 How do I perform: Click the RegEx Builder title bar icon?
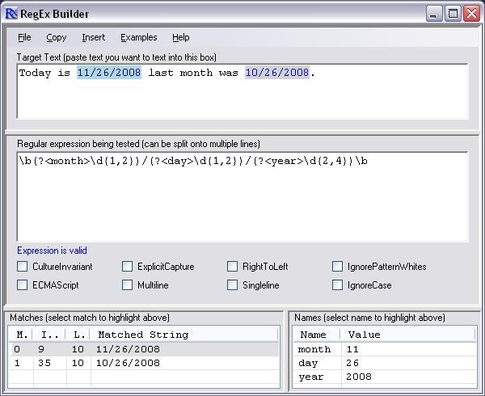tap(11, 13)
